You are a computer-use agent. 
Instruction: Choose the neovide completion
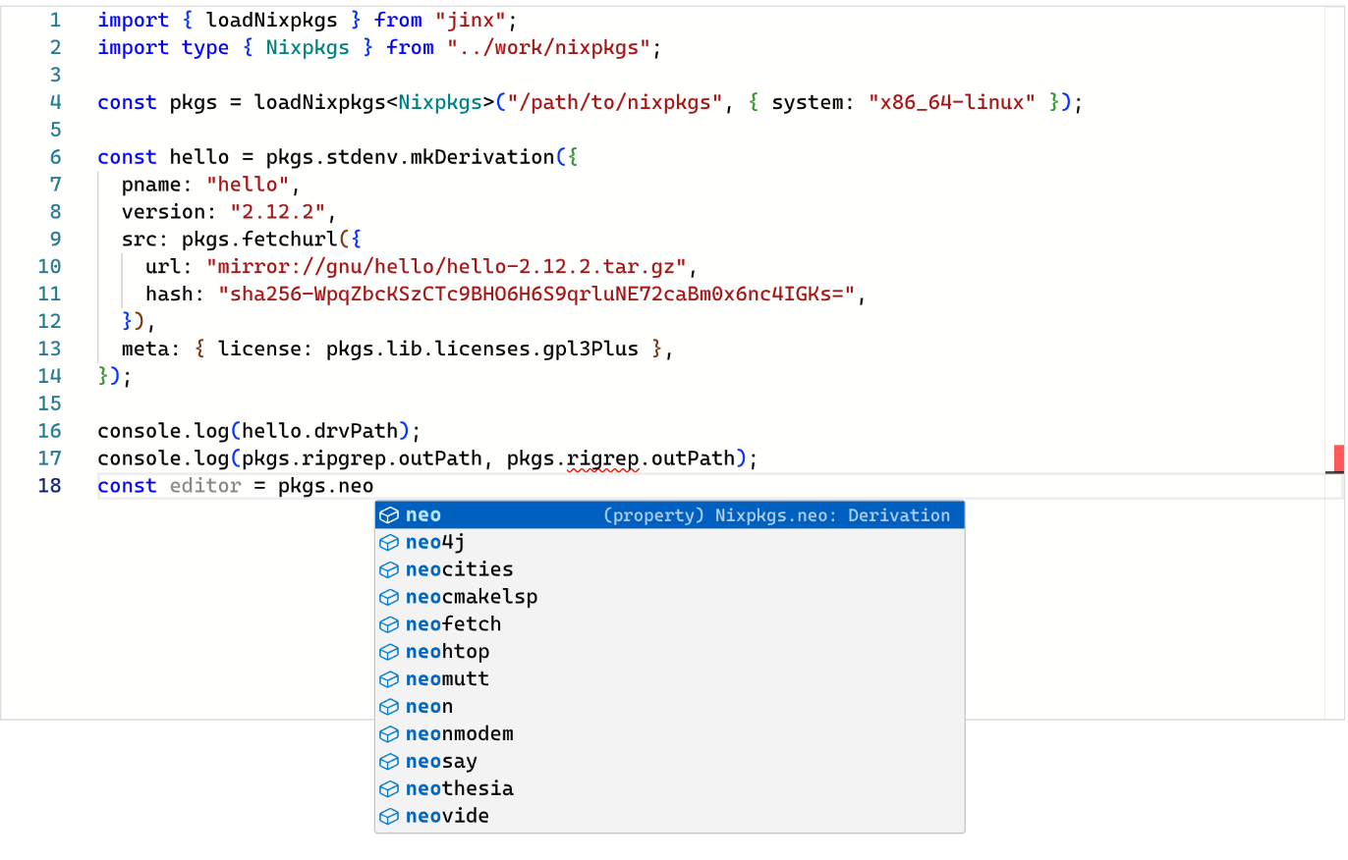pyautogui.click(x=670, y=818)
